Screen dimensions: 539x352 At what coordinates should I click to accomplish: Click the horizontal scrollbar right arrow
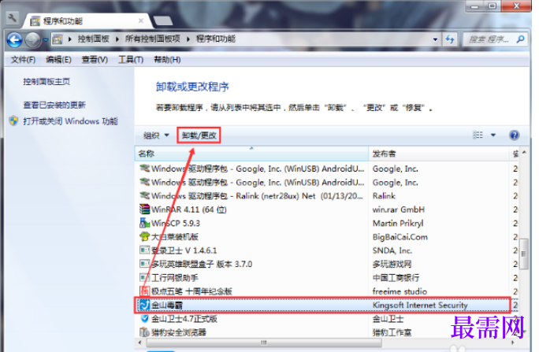point(513,343)
